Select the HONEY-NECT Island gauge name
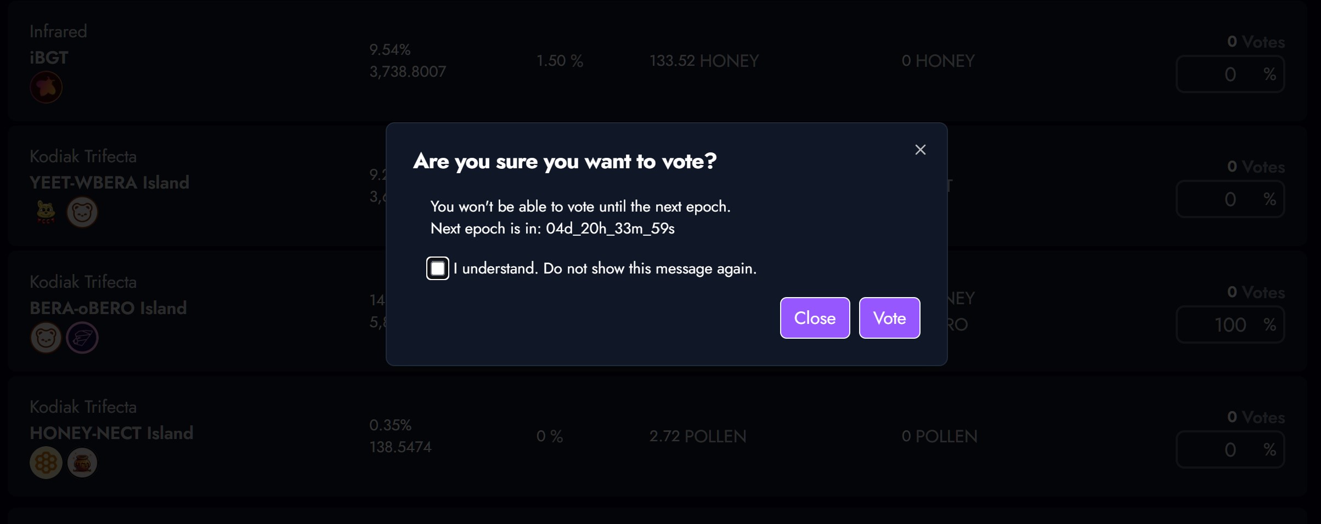Viewport: 1321px width, 524px height. 111,433
